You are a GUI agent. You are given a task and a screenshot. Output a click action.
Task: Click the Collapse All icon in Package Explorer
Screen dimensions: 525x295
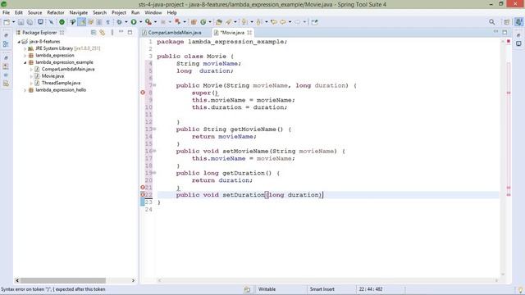coord(94,33)
